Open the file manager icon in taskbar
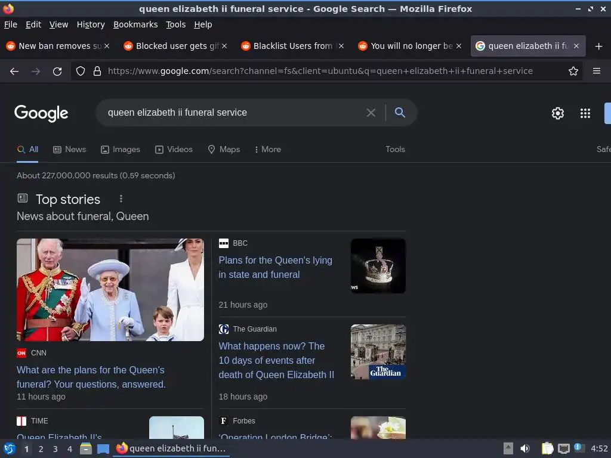Image resolution: width=611 pixels, height=458 pixels. coord(86,448)
